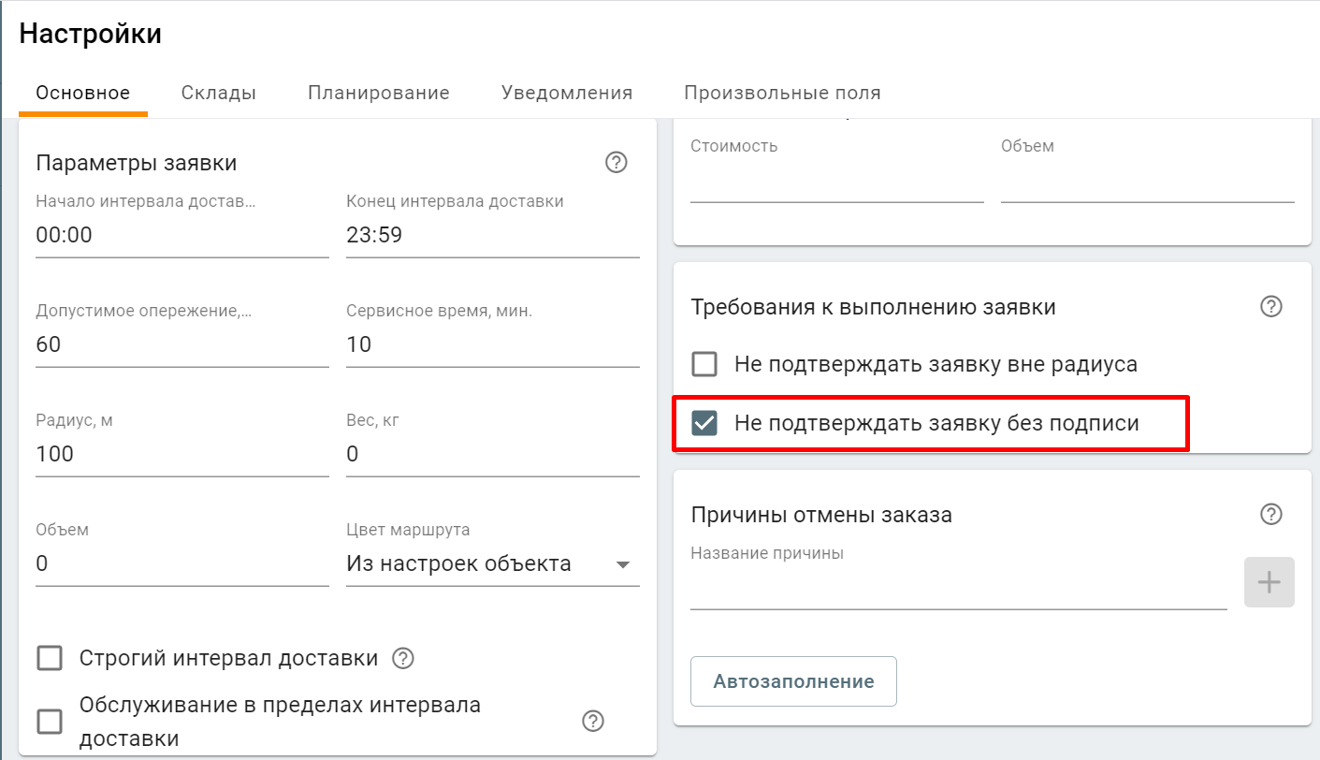Select the "Конец интервала доставки" time field

point(491,234)
